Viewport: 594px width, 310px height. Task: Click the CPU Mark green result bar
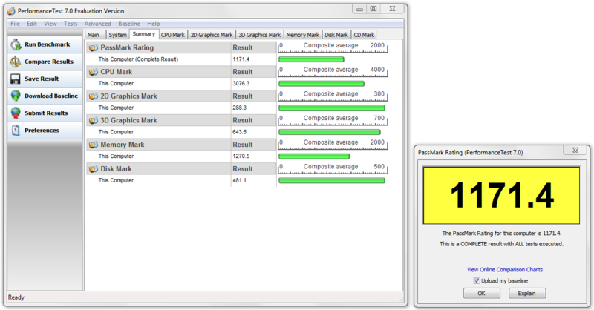tap(322, 84)
